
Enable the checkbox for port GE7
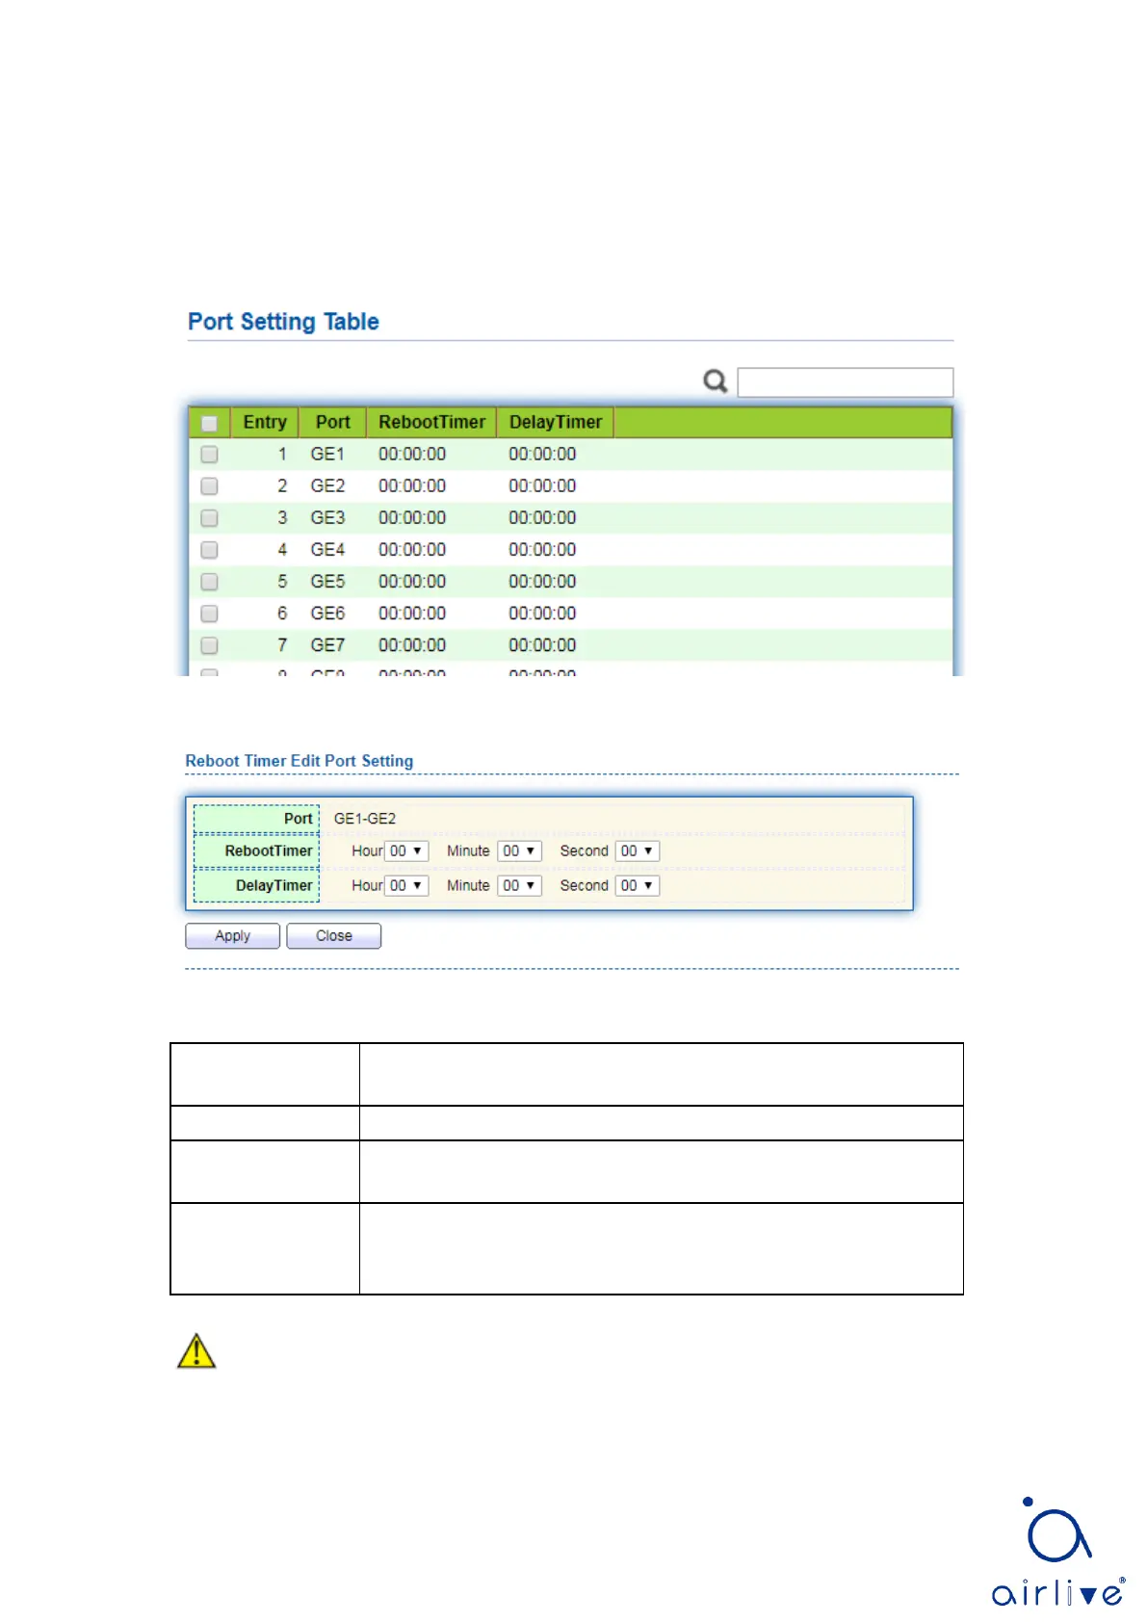coord(209,645)
